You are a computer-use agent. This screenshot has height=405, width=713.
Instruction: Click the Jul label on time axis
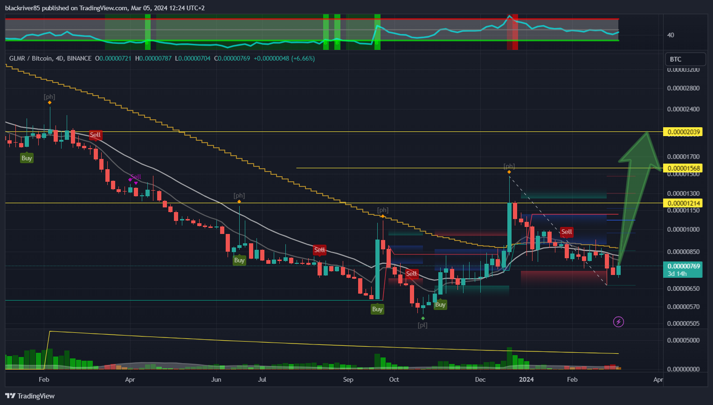tap(262, 379)
